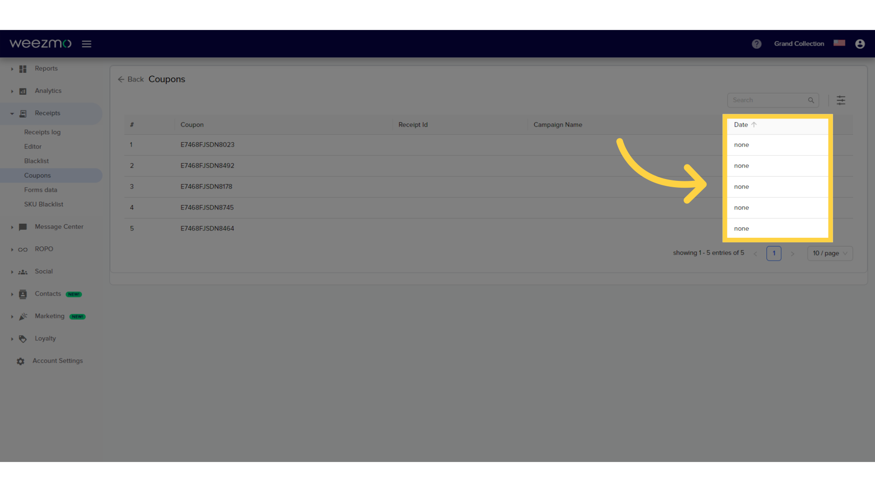875x492 pixels.
Task: Sort by Campaign Name column header
Action: coord(558,125)
